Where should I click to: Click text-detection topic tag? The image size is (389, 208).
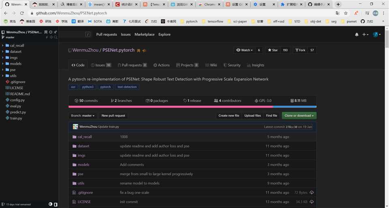tap(127, 87)
